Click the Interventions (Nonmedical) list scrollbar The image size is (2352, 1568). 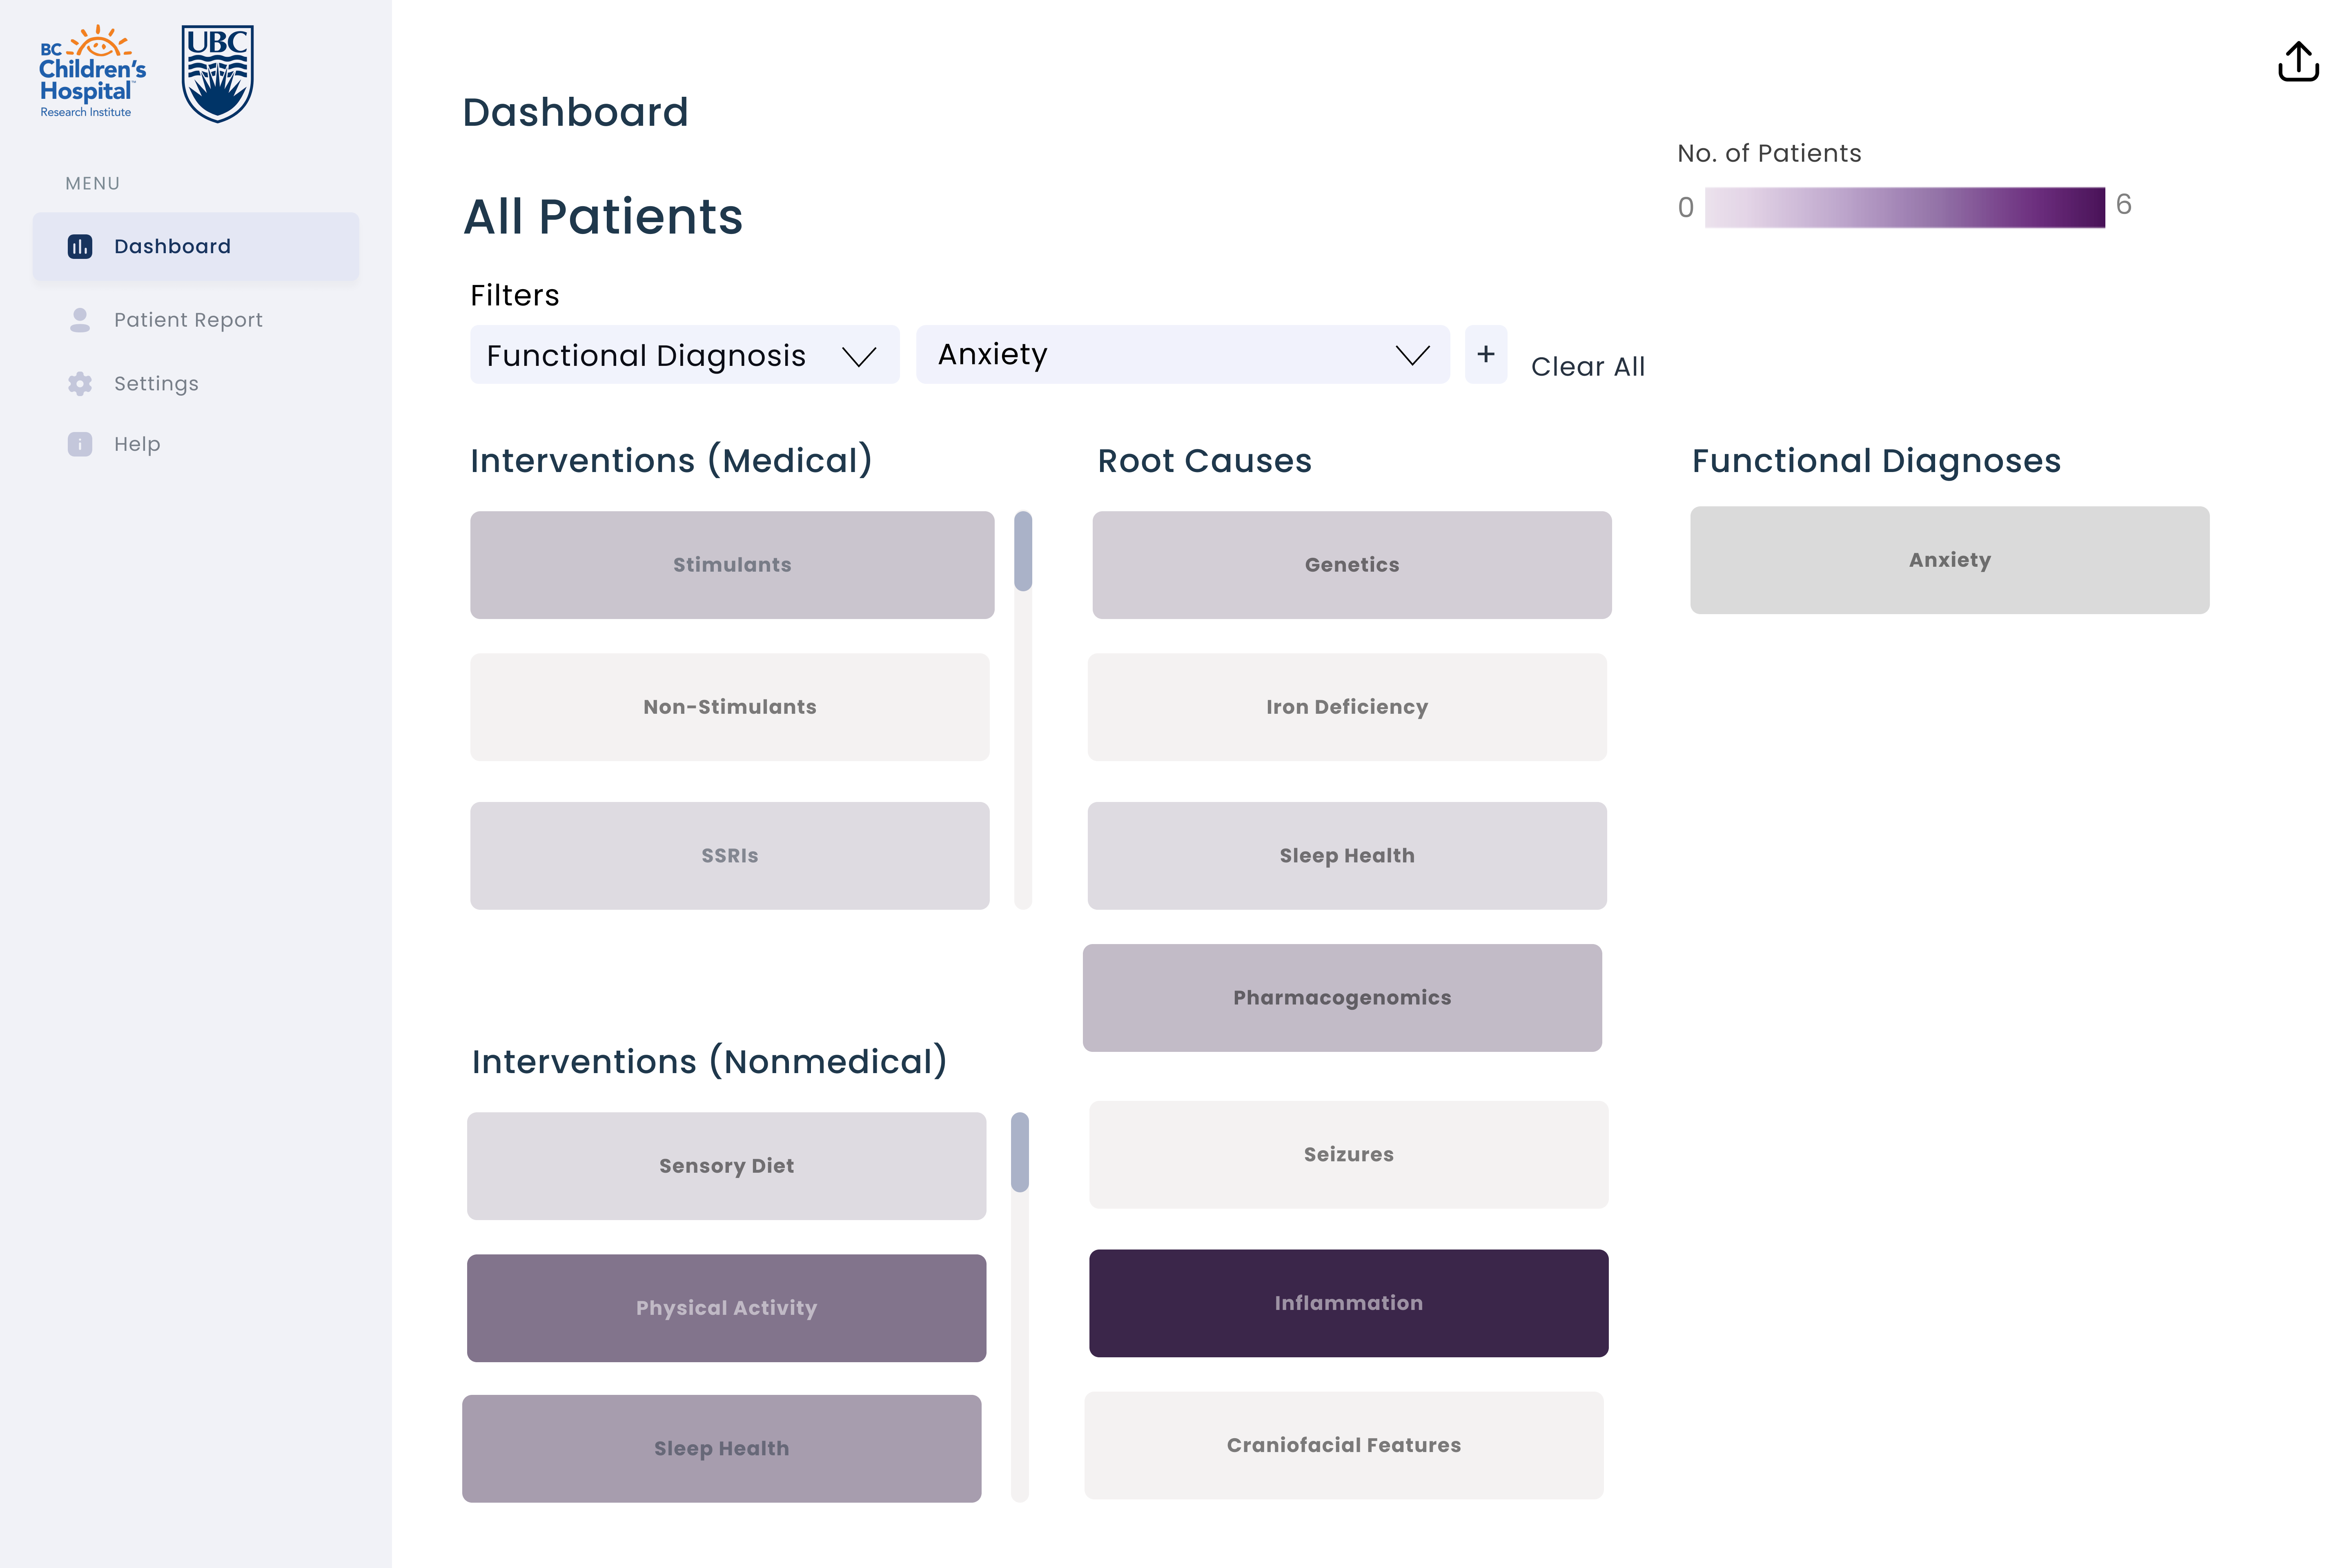point(1019,1152)
